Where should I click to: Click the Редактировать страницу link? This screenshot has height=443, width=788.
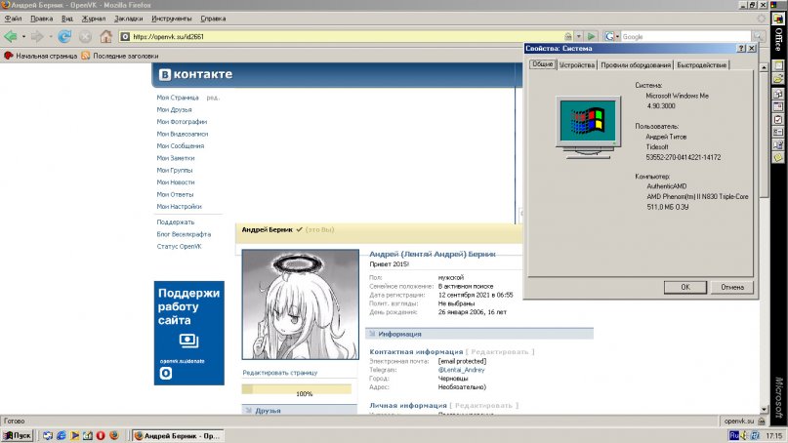pos(279,373)
